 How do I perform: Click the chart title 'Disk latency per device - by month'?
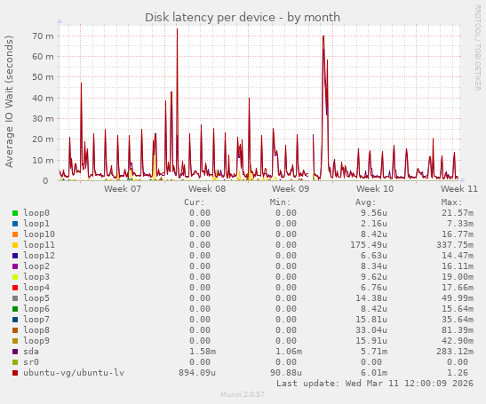pos(243,18)
